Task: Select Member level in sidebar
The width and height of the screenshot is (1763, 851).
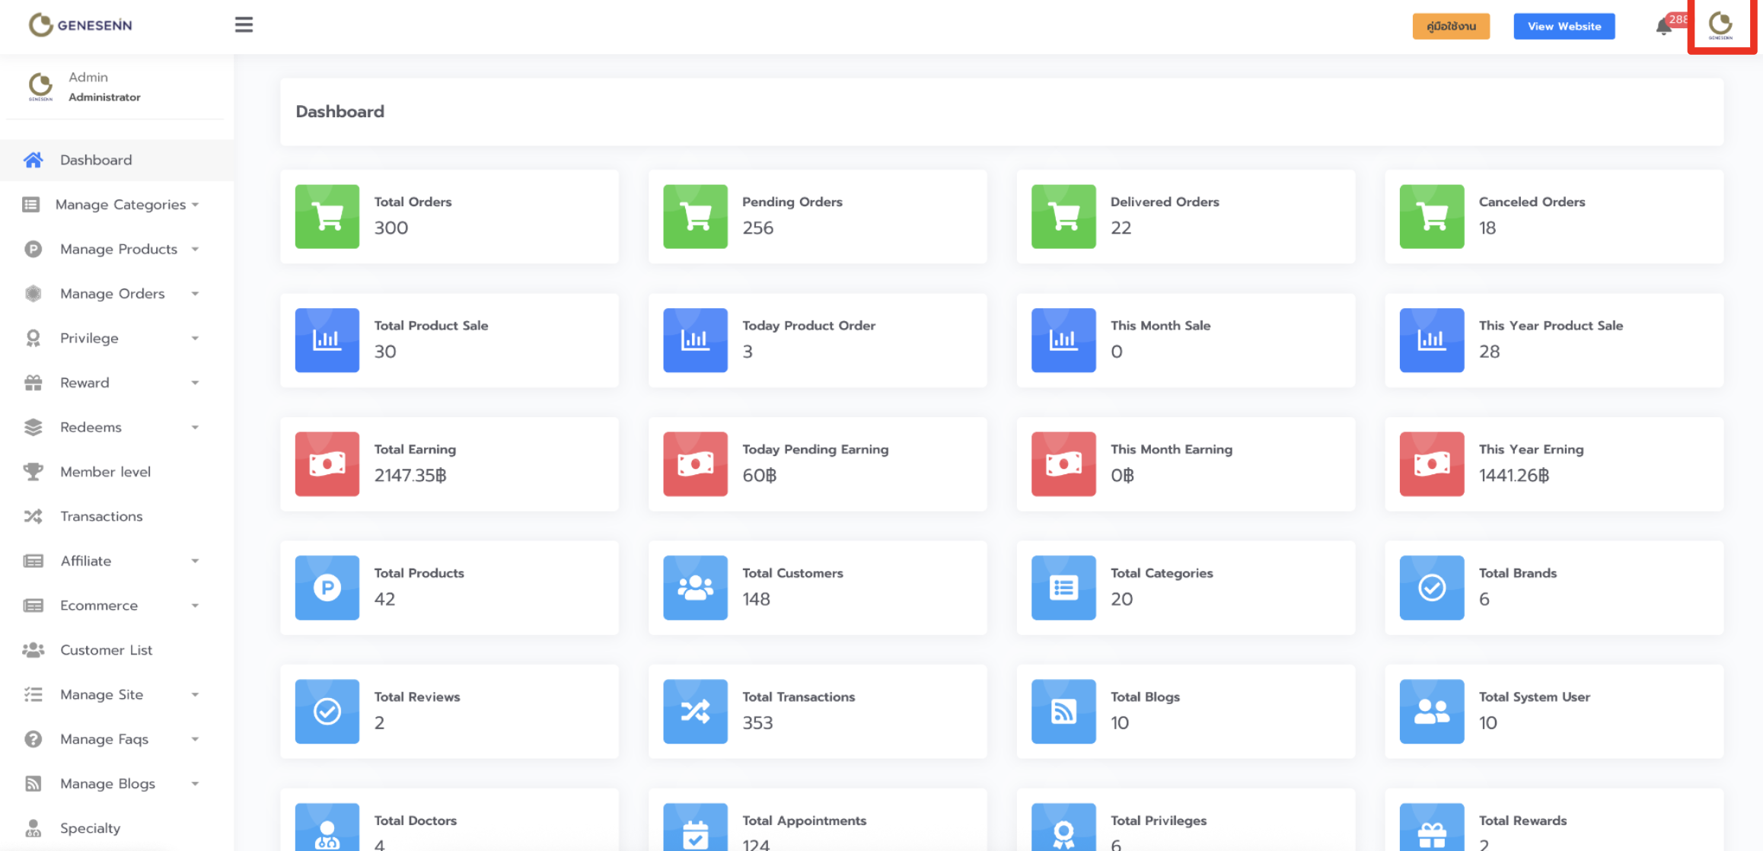Action: coord(105,472)
